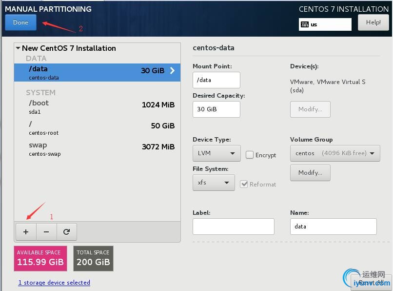Click the TOTAL SPACE 200 GiB box
Screen dimensions: 393x291
(x=93, y=258)
